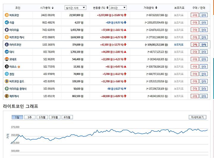Click the 라이트코인 그래프 heading
This screenshot has height=158, width=214.
point(21,106)
